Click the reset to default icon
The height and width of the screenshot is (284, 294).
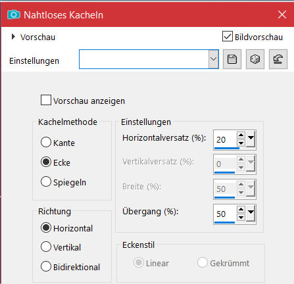click(278, 59)
